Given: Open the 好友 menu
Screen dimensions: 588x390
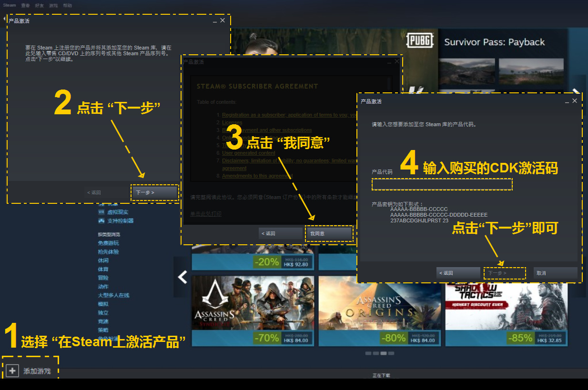Looking at the screenshot, I should tap(39, 5).
